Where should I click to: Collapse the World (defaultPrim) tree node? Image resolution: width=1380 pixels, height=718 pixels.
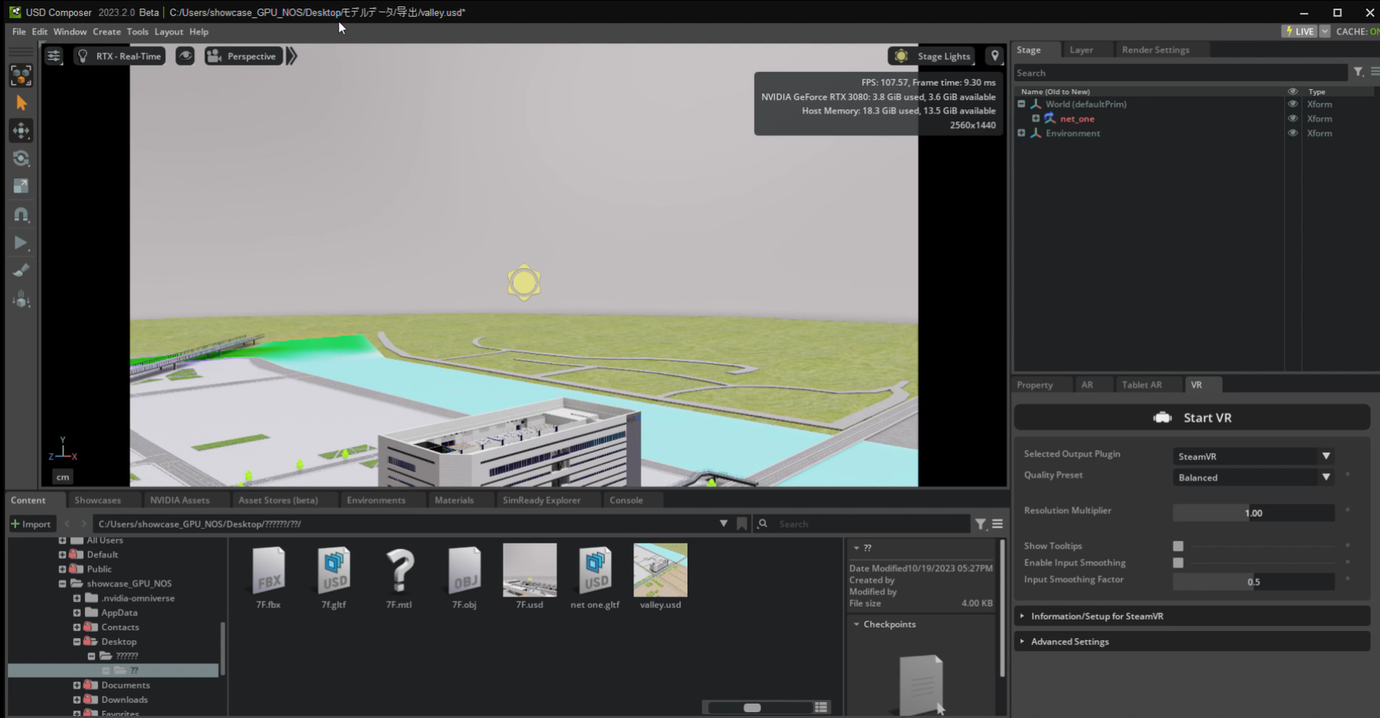coord(1021,104)
